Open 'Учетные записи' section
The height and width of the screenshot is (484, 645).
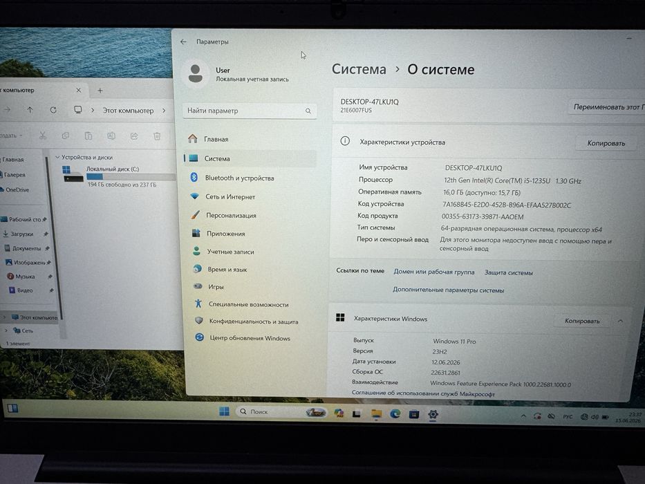pos(230,252)
